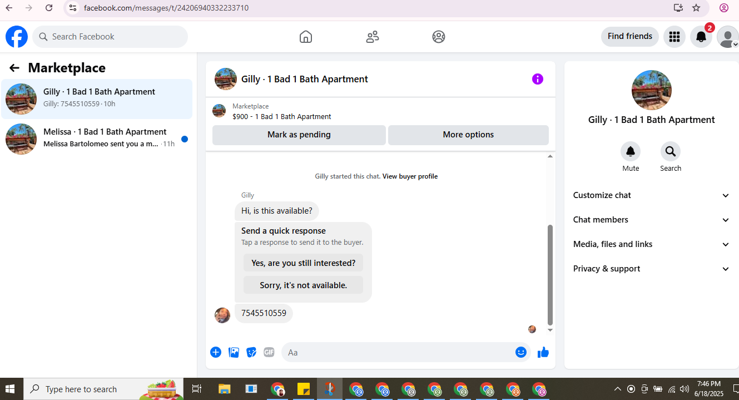
Task: Click the browser back arrow
Action: click(x=9, y=8)
